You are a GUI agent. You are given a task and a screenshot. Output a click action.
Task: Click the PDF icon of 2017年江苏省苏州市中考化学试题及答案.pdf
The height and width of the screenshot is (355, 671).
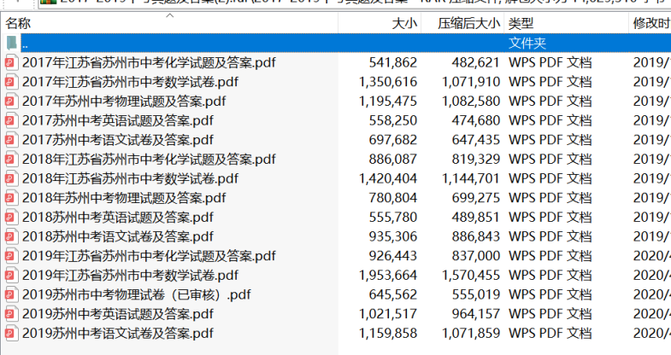tap(10, 62)
